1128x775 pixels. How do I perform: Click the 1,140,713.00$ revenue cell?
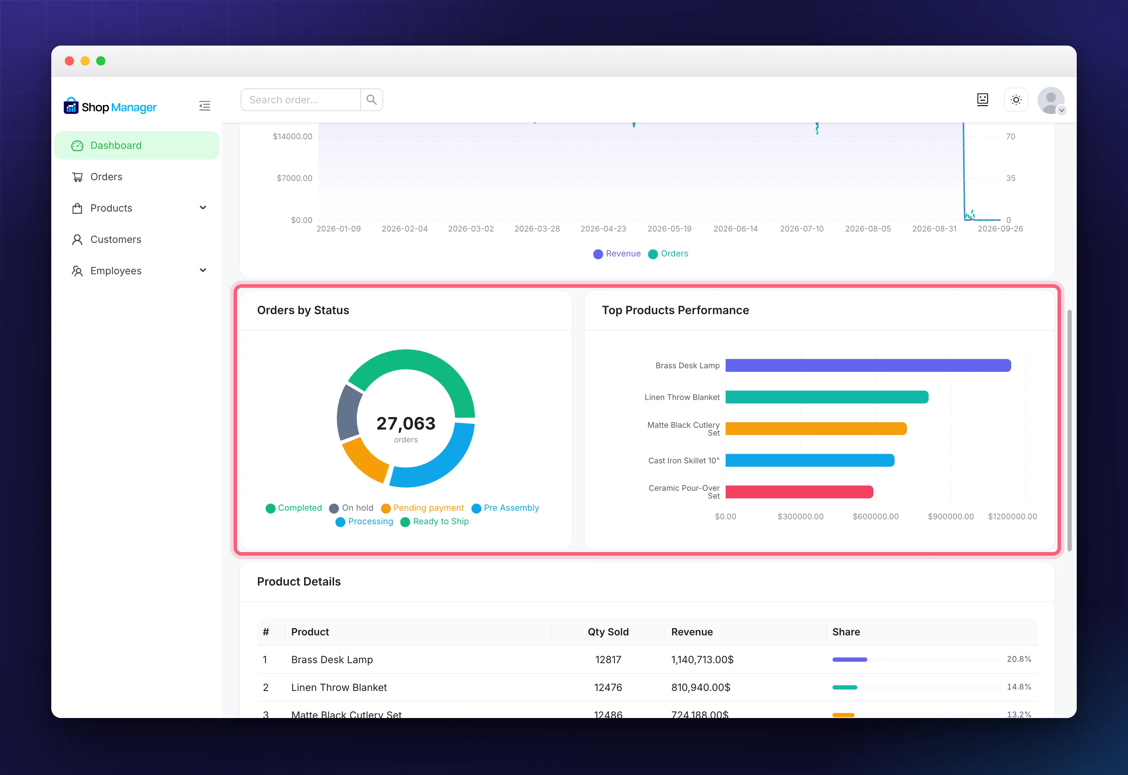click(703, 660)
